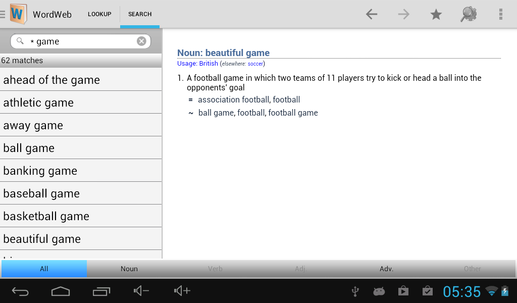
Task: Toggle the Verb filter
Action: click(215, 268)
